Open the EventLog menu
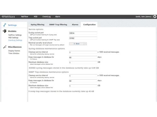Image resolution: width=157 pixels, height=117 pixels. (46, 17)
